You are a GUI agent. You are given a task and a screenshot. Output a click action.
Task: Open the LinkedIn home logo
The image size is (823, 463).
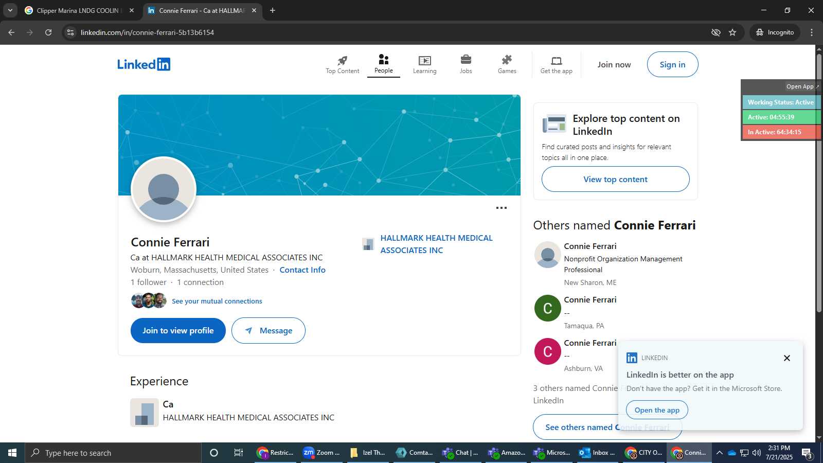click(x=144, y=64)
